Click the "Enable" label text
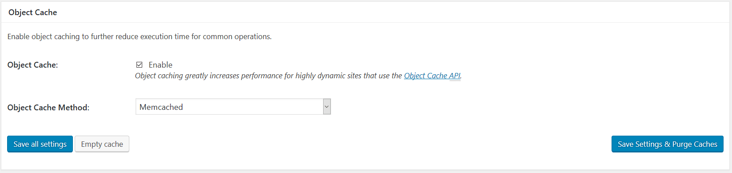 click(x=160, y=65)
